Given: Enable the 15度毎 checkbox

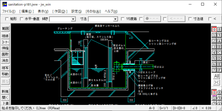Looking at the screenshot, I should [123, 19].
